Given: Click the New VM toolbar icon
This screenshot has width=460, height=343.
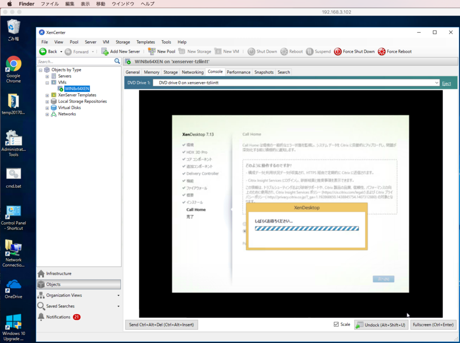Looking at the screenshot, I should 218,51.
